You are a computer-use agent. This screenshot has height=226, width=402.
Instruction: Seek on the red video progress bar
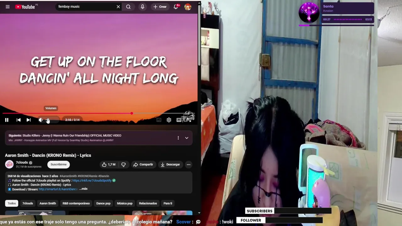pyautogui.click(x=99, y=113)
